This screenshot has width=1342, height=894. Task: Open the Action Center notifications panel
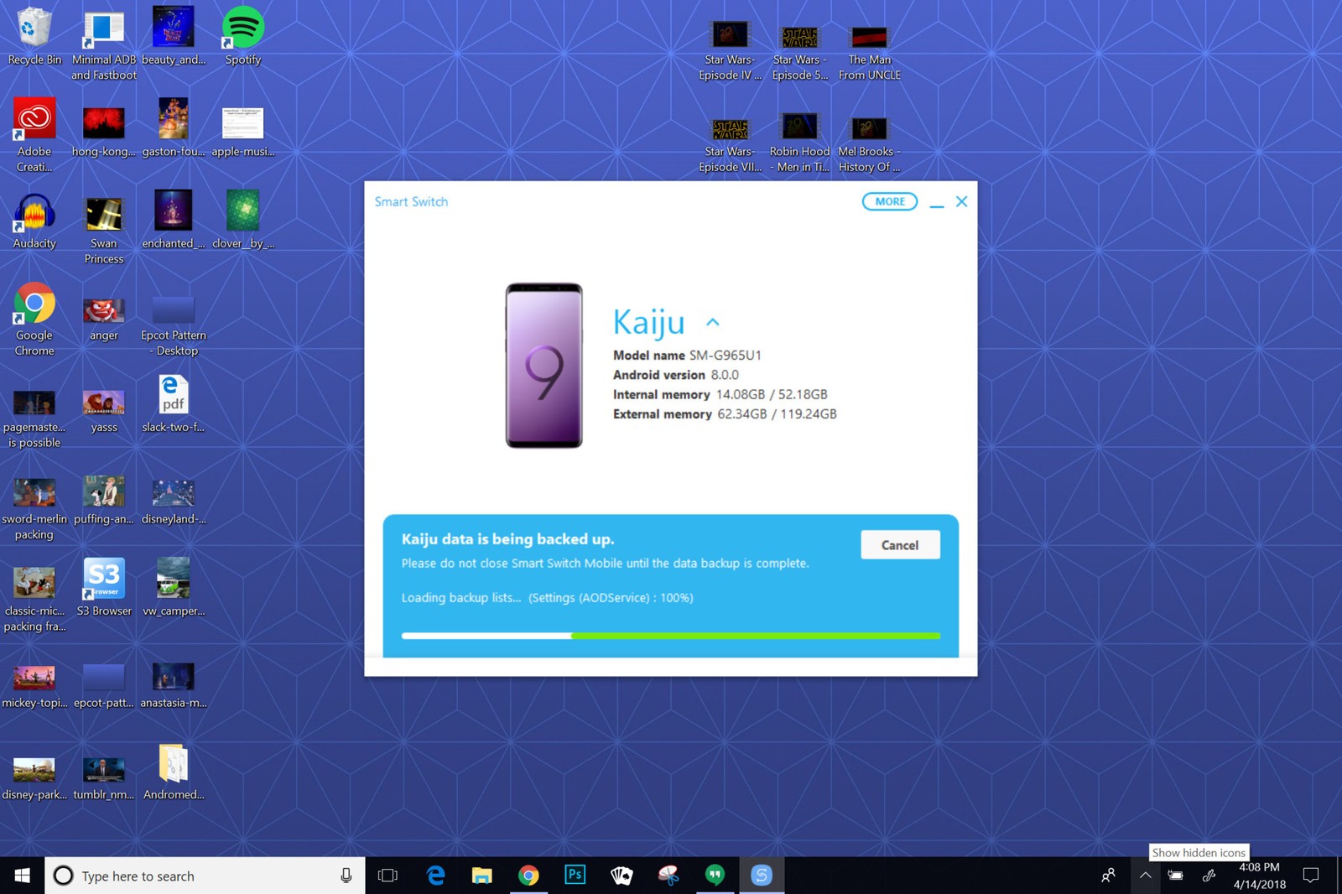pyautogui.click(x=1313, y=875)
